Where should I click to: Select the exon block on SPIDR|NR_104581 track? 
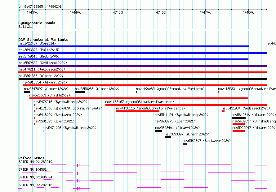pos(78,173)
